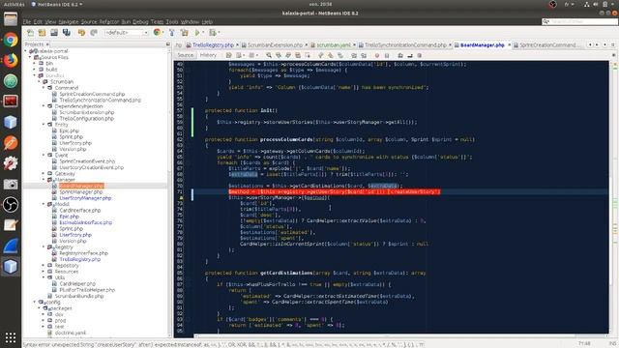Click the Previous Bookmark icon

pos(321,56)
